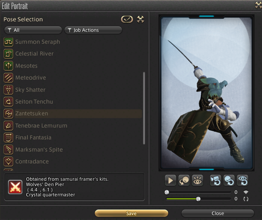
Task: Click the pose list scrollbar
Action: click(x=144, y=108)
